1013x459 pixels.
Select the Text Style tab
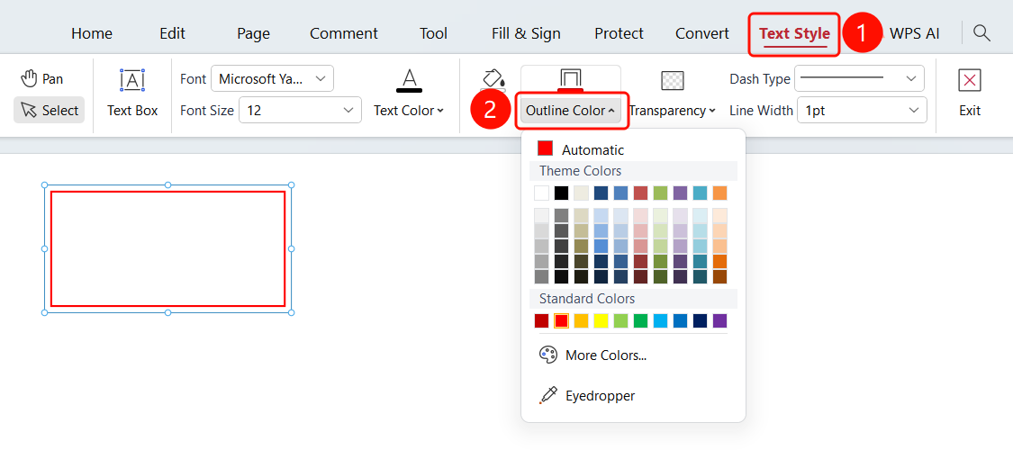coord(794,33)
